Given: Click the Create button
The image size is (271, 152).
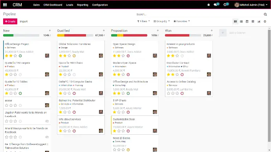Looking at the screenshot, I should 10,22.
